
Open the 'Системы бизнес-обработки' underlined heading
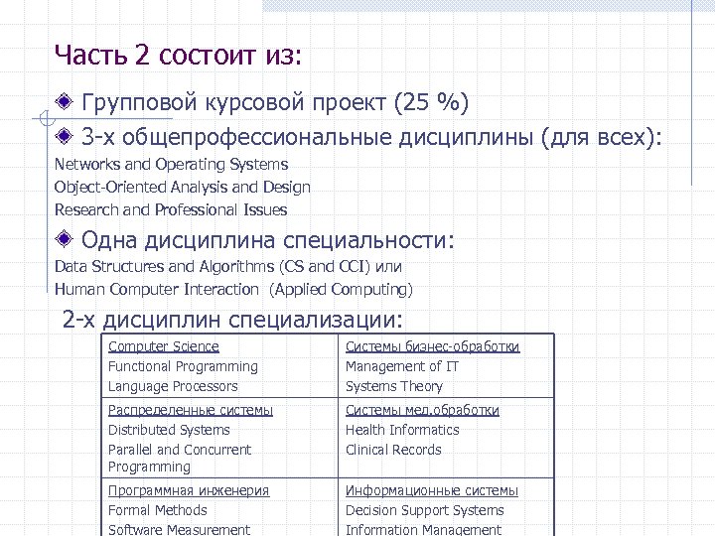(x=432, y=346)
